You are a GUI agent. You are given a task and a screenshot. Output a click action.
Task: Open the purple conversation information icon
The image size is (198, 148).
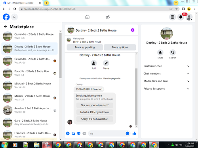click(133, 30)
